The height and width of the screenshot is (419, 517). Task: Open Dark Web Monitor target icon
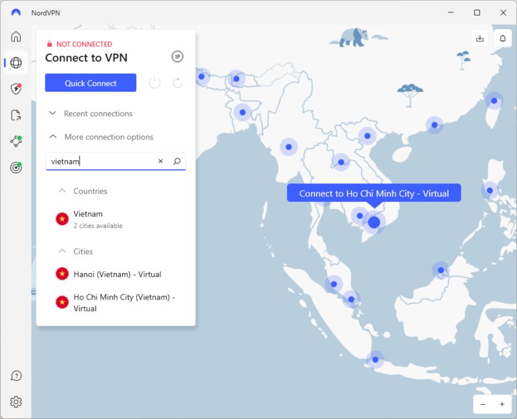[16, 168]
